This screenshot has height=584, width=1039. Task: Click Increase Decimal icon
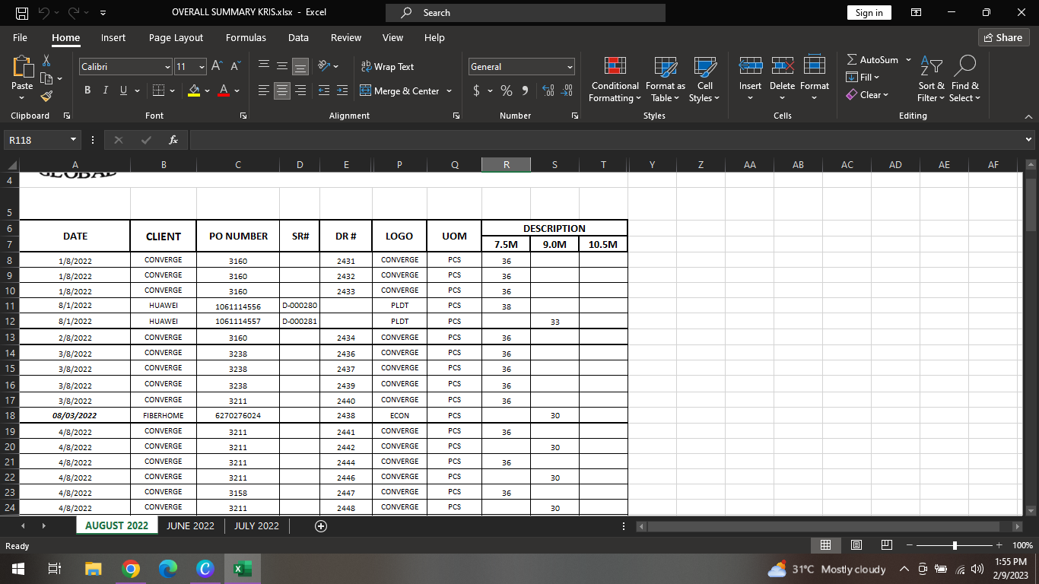point(548,91)
